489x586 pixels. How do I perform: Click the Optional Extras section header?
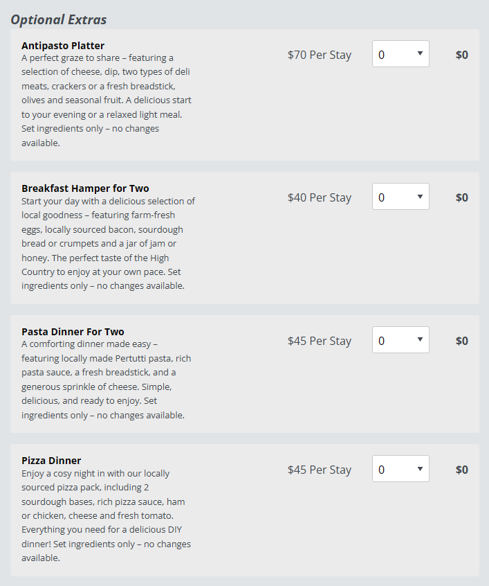59,19
